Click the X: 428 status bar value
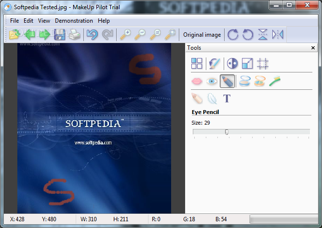 (x=17, y=219)
